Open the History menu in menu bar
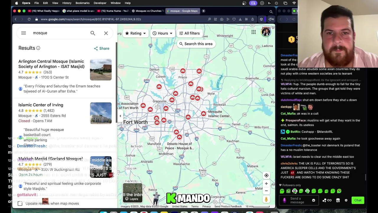Image resolution: width=378 pixels, height=213 pixels. (67, 3)
